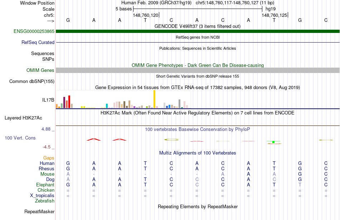
Task: Select the Chicken alignment species label
Action: [46, 190]
